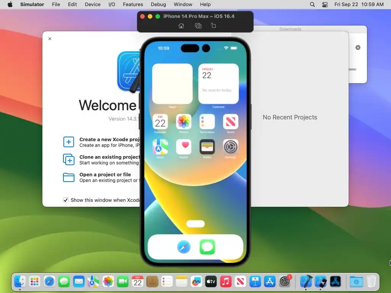This screenshot has width=391, height=293.
Task: Take a screenshot with Simulator camera icon
Action: point(198,26)
